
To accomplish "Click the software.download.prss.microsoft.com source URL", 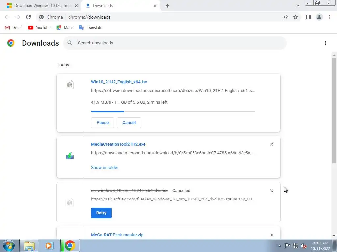I will pyautogui.click(x=173, y=91).
